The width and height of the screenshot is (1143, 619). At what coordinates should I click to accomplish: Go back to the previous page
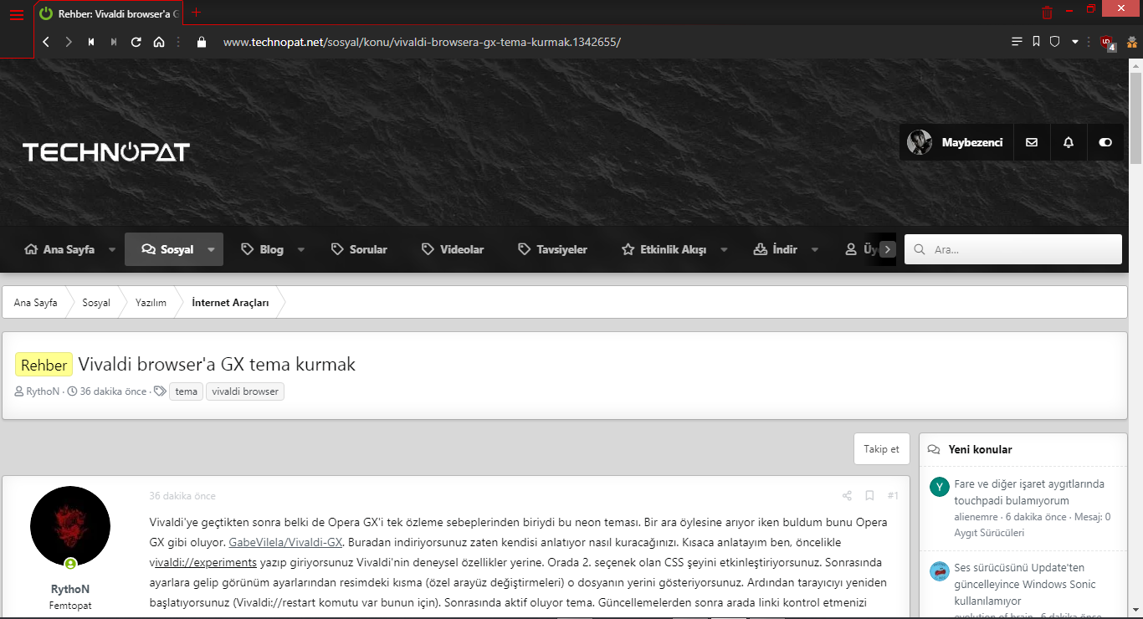(x=46, y=42)
